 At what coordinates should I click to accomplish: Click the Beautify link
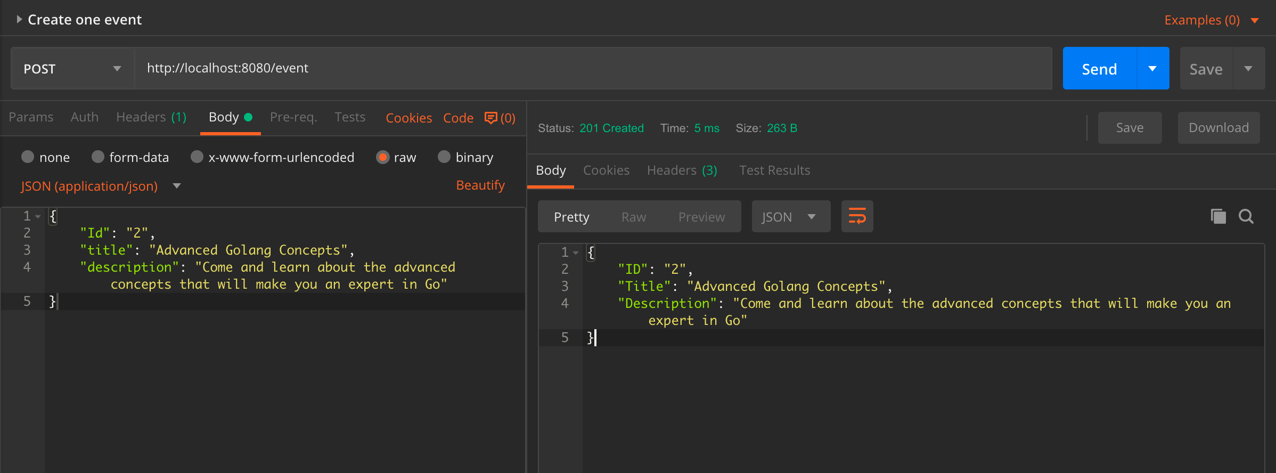[x=480, y=185]
